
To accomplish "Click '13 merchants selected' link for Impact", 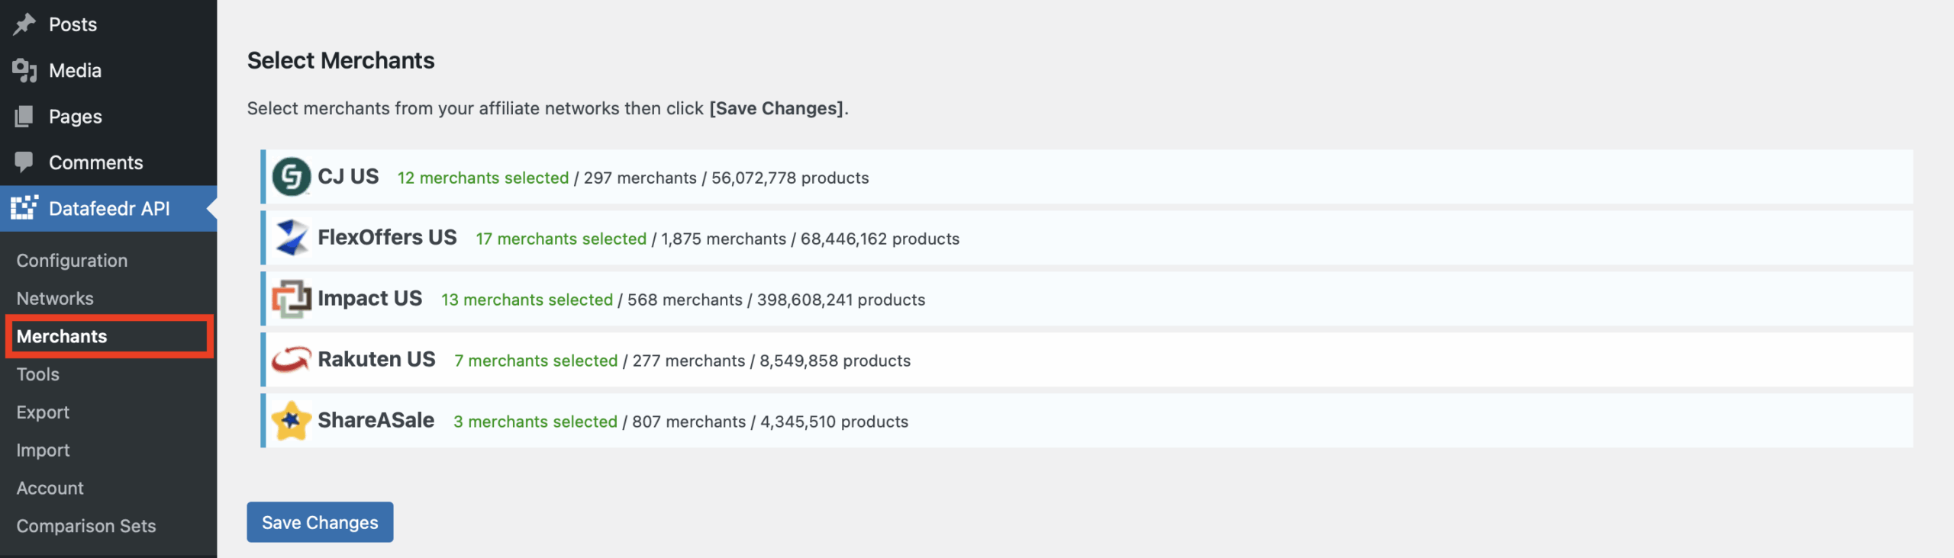I will pyautogui.click(x=527, y=300).
